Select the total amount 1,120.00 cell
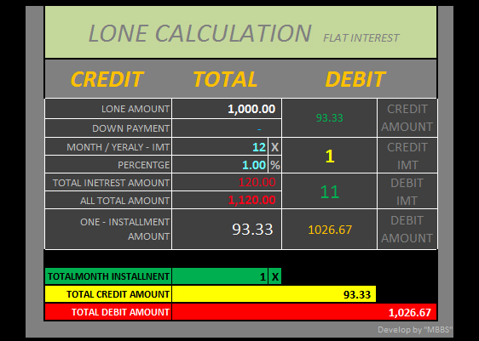Viewport: 479px width, 341px height. (227, 200)
